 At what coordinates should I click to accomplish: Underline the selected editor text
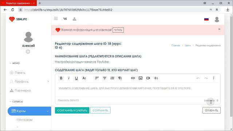pos(76,78)
